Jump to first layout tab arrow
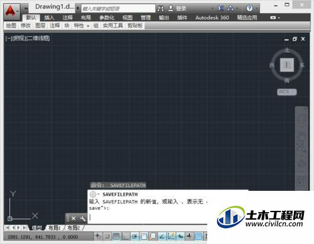 [7, 228]
